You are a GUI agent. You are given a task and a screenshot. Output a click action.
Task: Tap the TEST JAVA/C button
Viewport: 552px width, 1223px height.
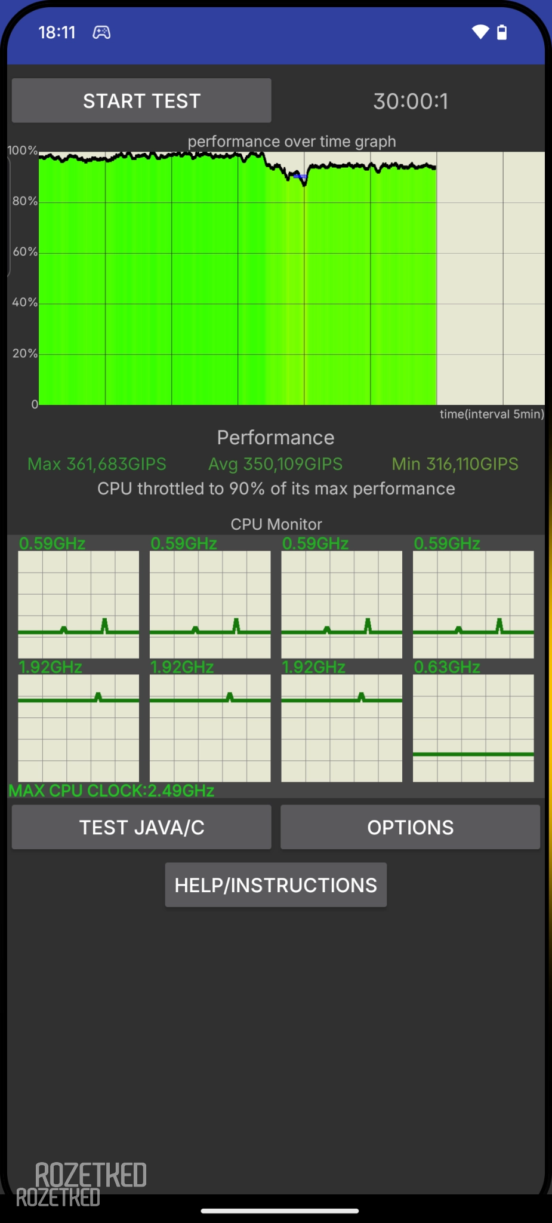click(141, 827)
